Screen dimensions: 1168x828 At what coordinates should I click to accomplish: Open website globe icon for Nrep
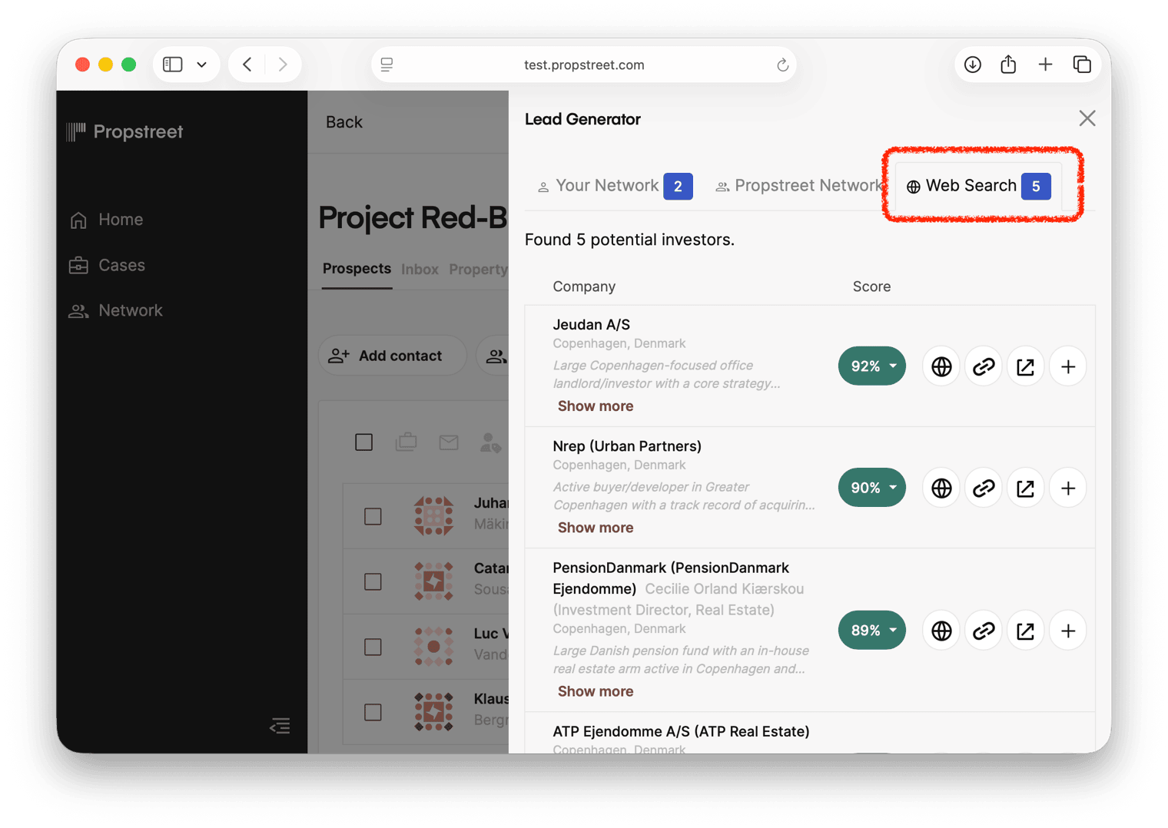(941, 488)
